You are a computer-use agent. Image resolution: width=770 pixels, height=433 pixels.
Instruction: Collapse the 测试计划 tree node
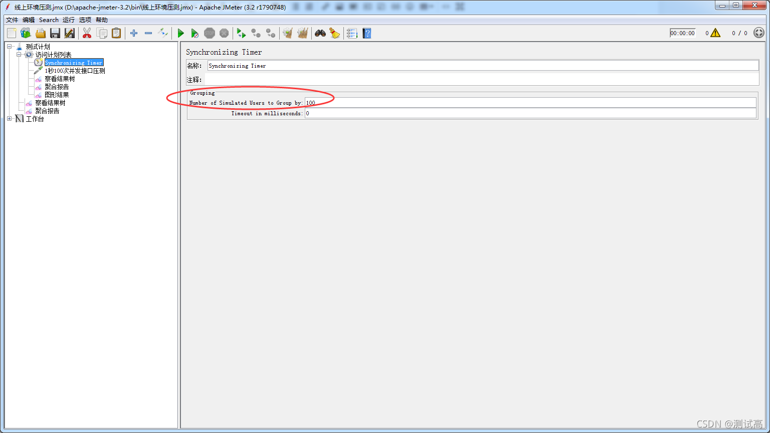(x=9, y=47)
